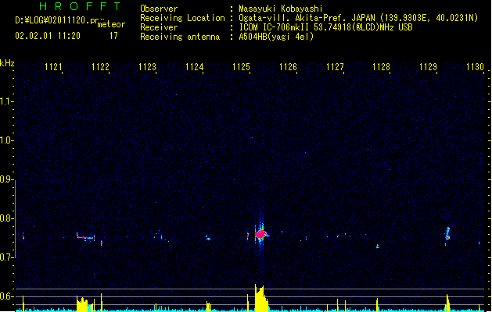Click the small echo just before 1128
This screenshot has width=492, height=312.
click(378, 246)
